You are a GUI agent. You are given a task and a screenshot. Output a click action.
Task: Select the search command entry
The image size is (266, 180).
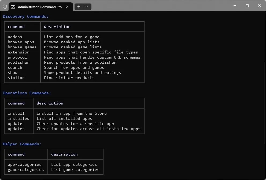(15, 67)
